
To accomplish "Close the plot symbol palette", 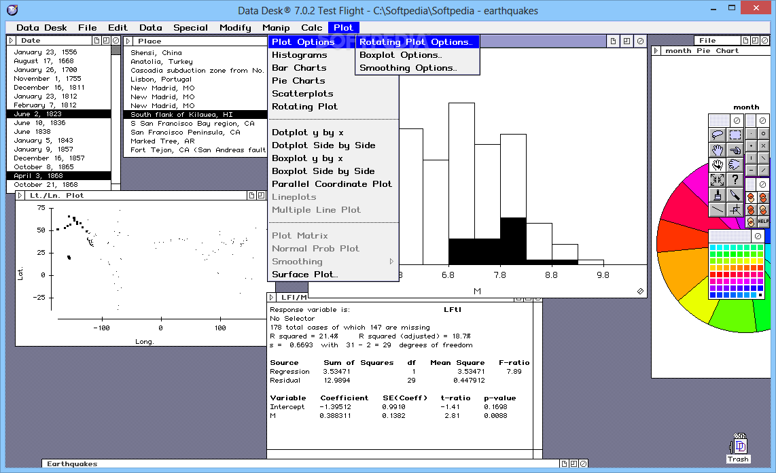I will click(x=762, y=120).
